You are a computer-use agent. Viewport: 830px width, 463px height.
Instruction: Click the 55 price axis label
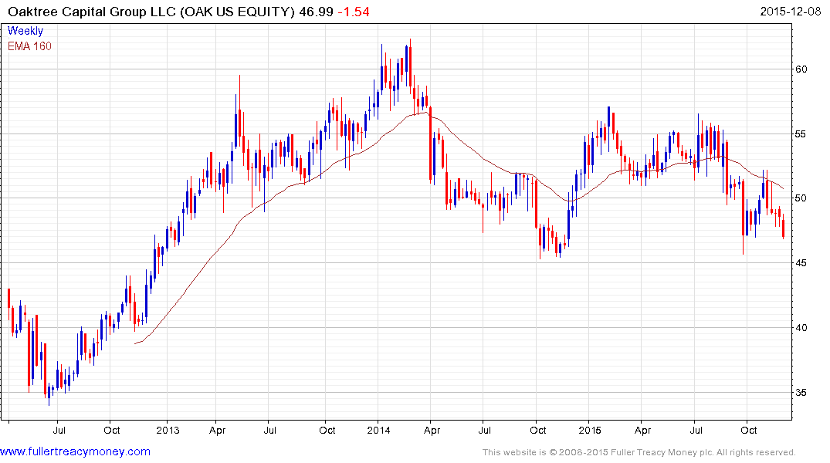click(x=801, y=133)
